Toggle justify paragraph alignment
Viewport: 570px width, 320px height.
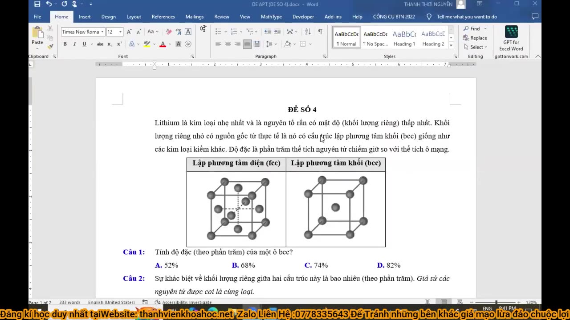point(247,44)
